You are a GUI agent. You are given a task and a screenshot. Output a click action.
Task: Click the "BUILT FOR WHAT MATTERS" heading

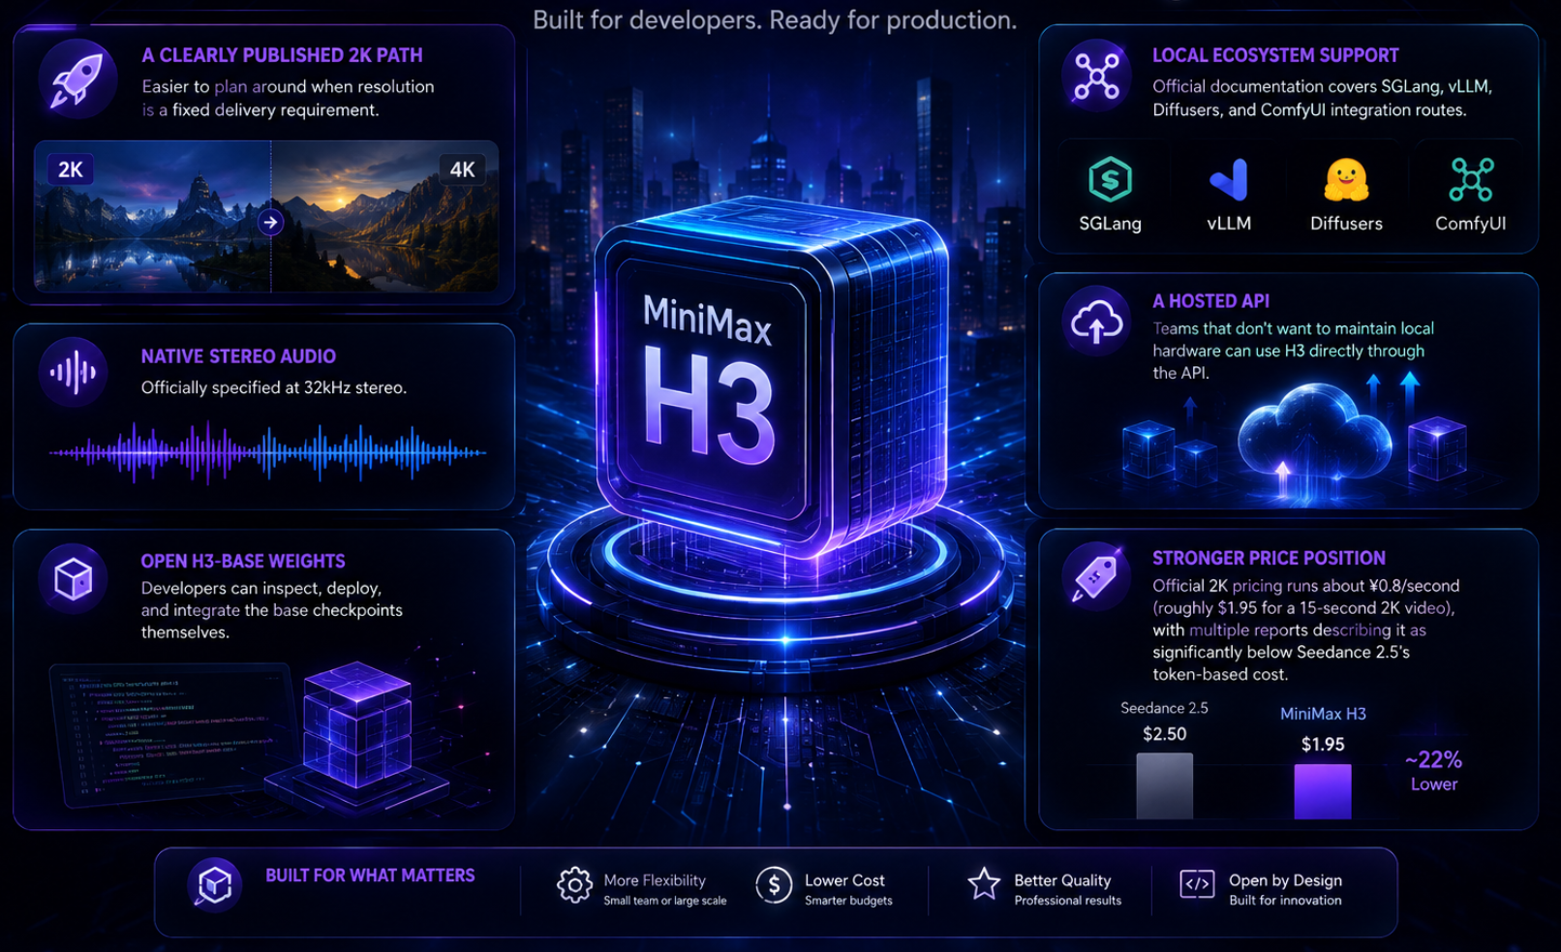click(x=370, y=875)
